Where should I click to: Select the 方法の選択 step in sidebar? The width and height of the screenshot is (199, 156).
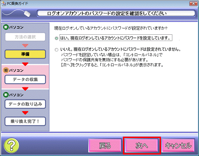25,37
